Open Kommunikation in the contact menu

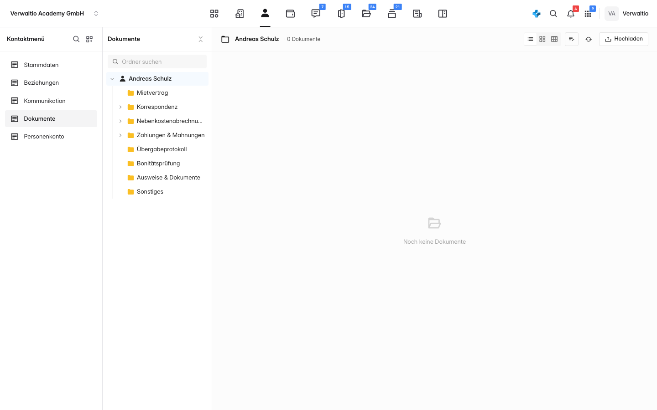(x=51, y=101)
